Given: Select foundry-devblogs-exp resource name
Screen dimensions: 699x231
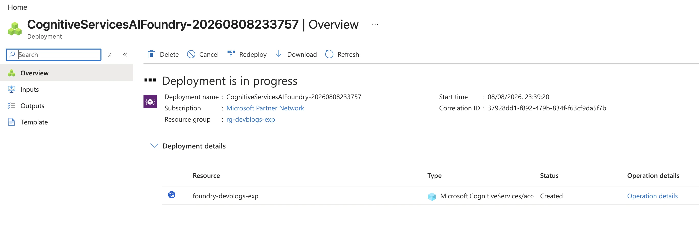Looking at the screenshot, I should pos(225,196).
